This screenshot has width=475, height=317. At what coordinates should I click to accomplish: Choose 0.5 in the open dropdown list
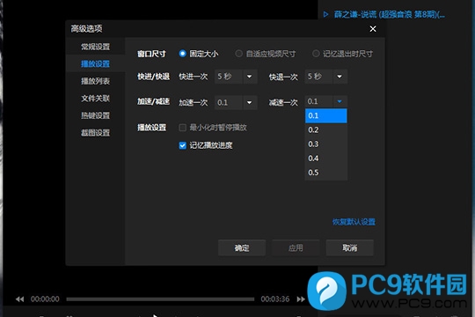coord(326,173)
